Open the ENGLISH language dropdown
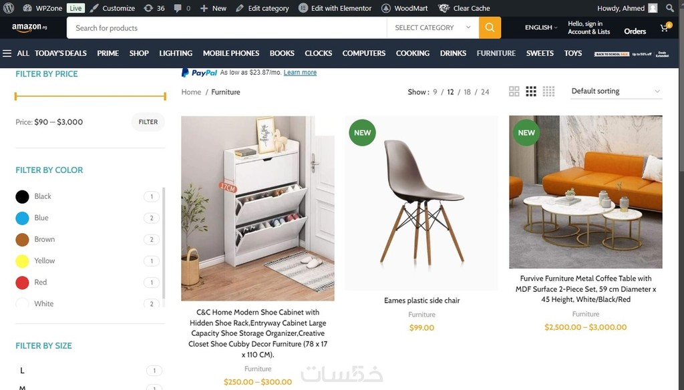 pos(541,27)
